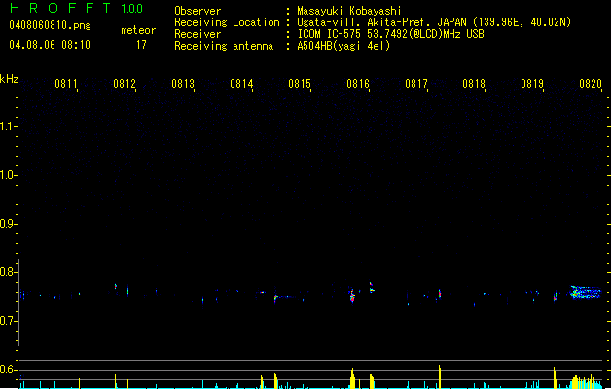Image resolution: width=612 pixels, height=389 pixels.
Task: Click the tall yellow intensity bar before 0816
Action: pos(353,377)
